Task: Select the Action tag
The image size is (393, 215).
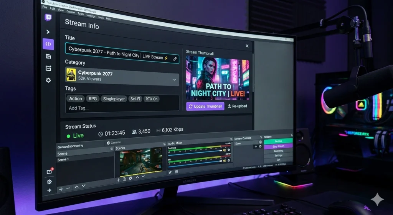Action: (76, 99)
